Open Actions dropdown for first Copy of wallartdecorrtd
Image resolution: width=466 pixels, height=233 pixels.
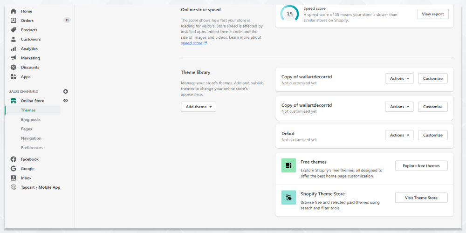[399, 78]
